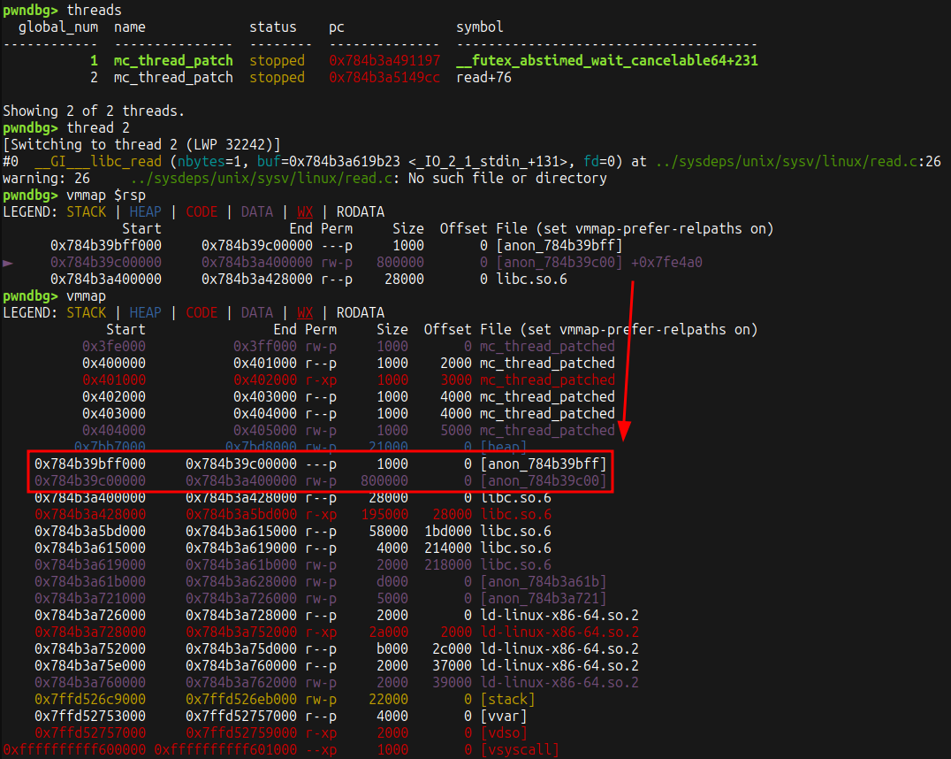Click the purple arrow marker beside 0x784b39c00000
Image resolution: width=951 pixels, height=759 pixels.
pyautogui.click(x=8, y=263)
